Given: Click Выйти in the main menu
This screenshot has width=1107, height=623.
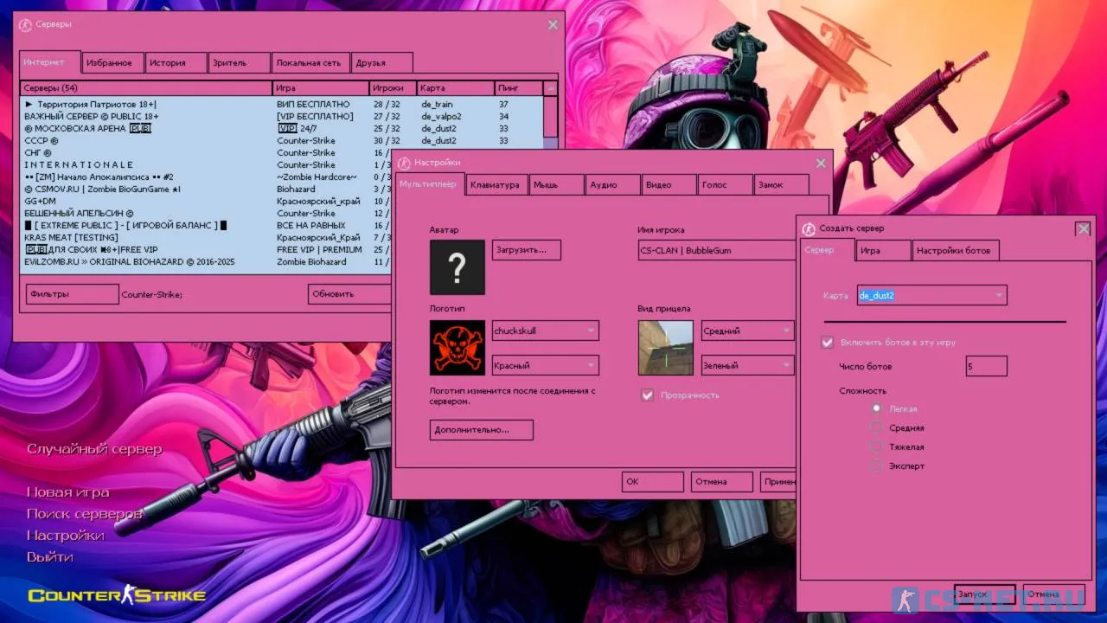Looking at the screenshot, I should coord(50,557).
